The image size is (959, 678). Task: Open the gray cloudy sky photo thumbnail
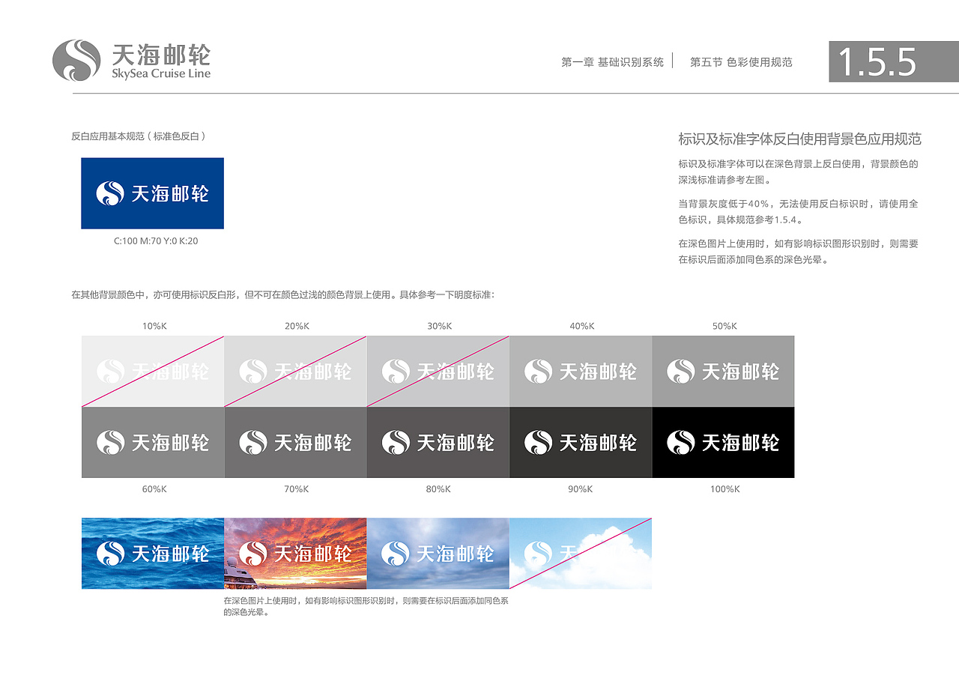[x=438, y=554]
